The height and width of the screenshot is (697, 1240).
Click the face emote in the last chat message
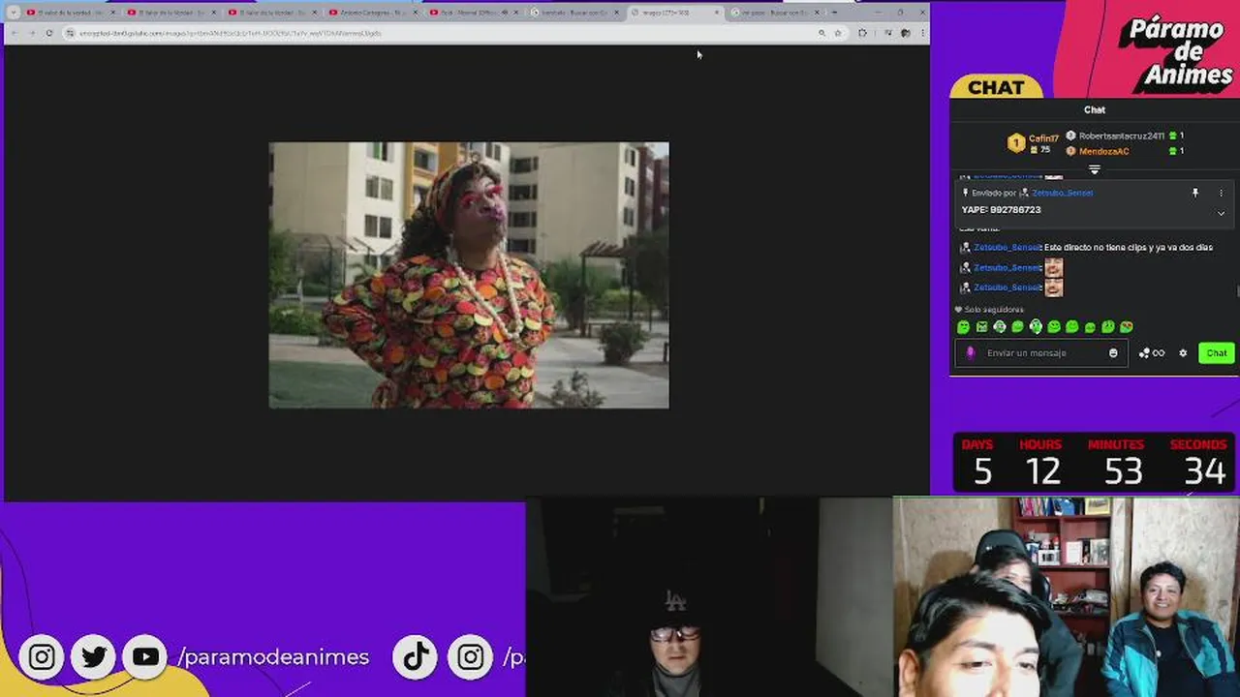coord(1053,288)
